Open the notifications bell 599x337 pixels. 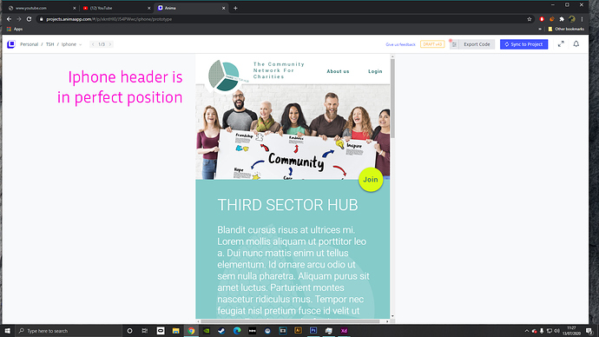pos(576,44)
